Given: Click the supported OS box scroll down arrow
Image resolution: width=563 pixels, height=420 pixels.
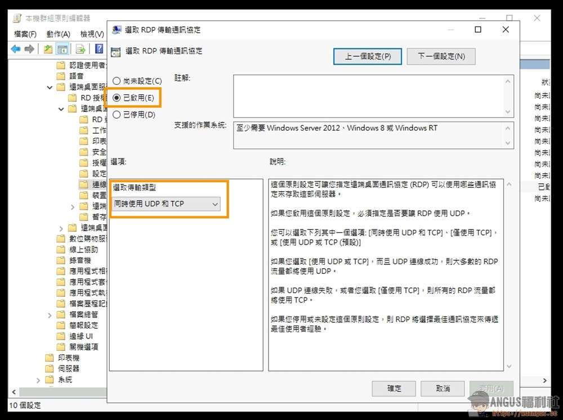Looking at the screenshot, I should (x=508, y=143).
